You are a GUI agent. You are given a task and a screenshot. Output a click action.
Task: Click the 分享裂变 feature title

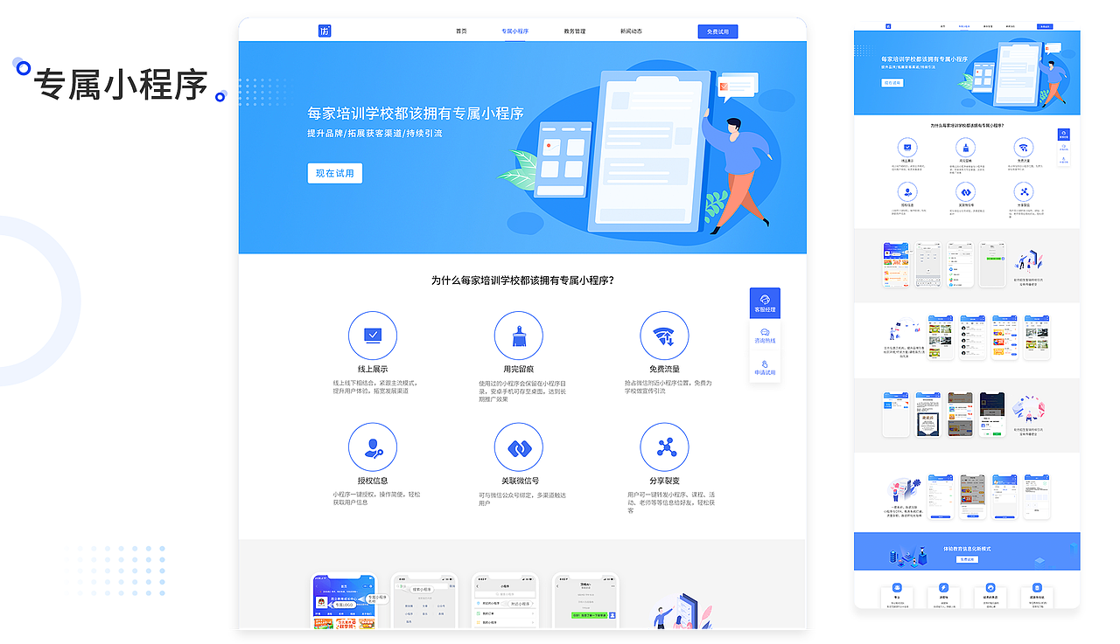[665, 481]
